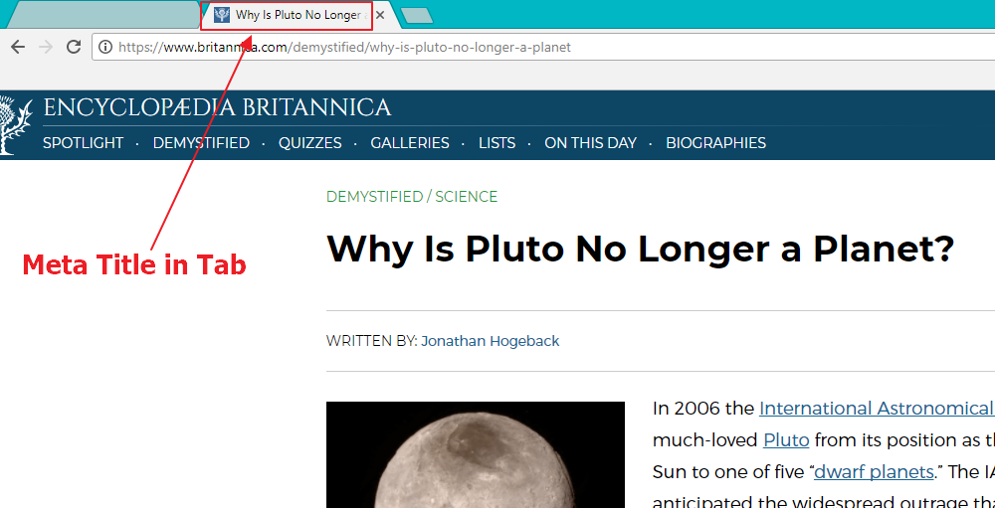Click the Britannica thistle logo
Image resolution: width=995 pixels, height=508 pixels.
[15, 125]
